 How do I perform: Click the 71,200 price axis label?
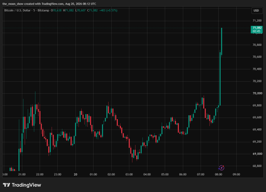coord(257,20)
